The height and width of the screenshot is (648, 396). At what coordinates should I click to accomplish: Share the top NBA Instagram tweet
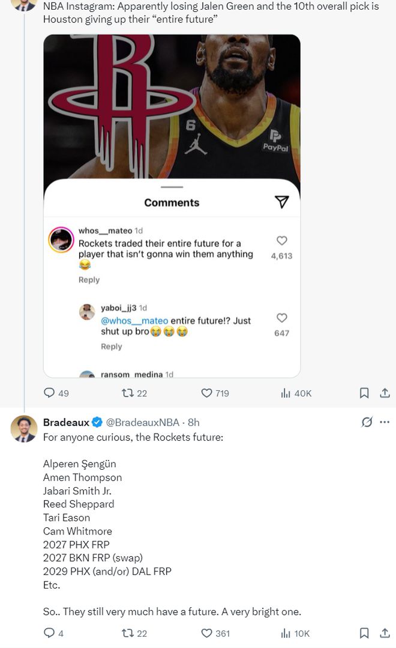(385, 393)
